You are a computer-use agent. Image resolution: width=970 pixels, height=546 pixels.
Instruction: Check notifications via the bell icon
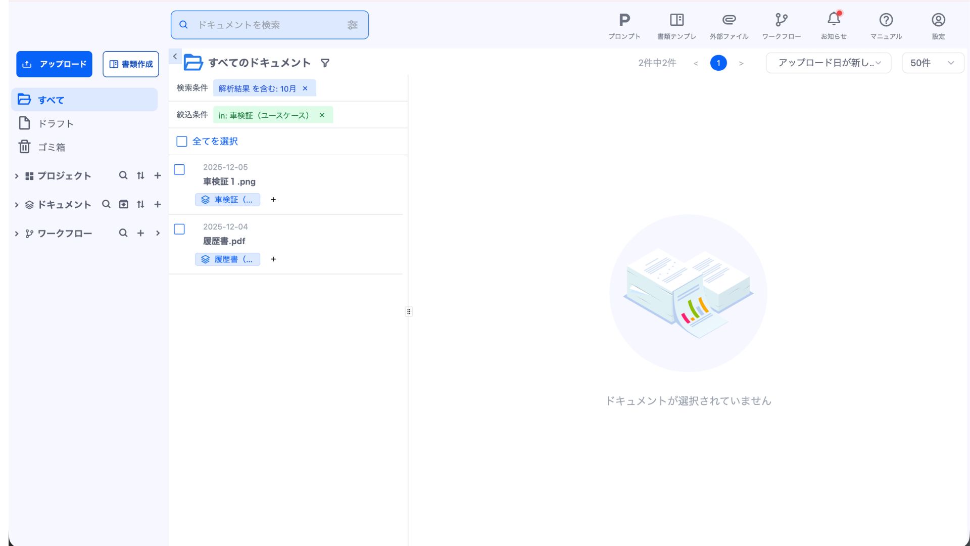(x=834, y=20)
